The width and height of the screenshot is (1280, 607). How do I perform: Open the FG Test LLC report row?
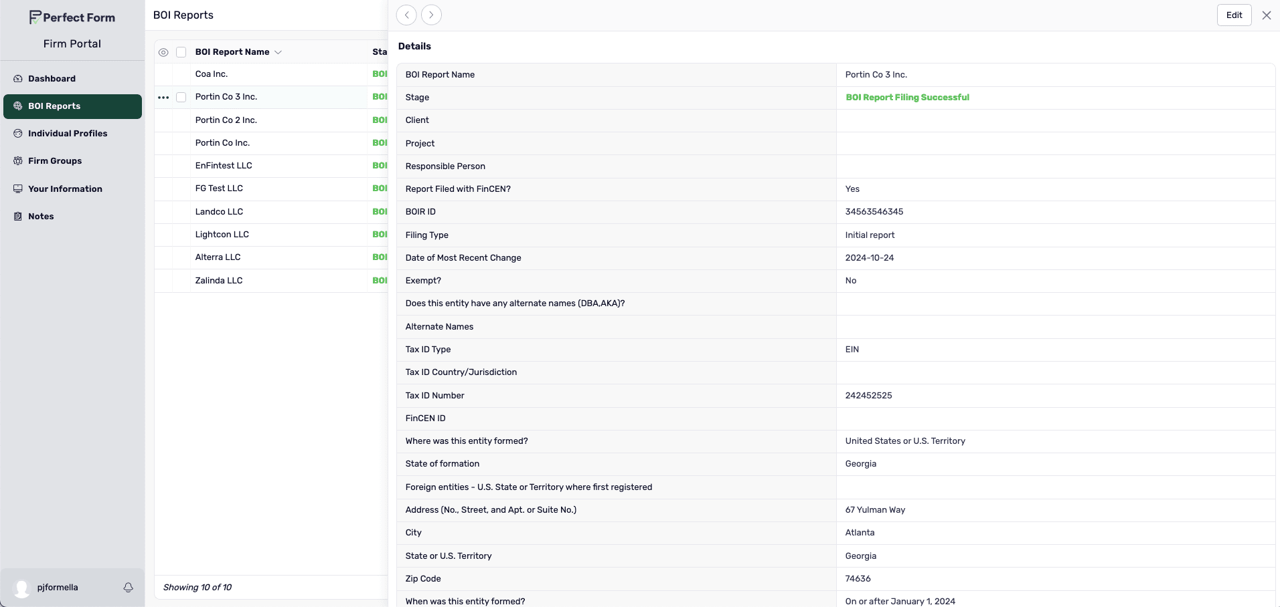point(271,189)
